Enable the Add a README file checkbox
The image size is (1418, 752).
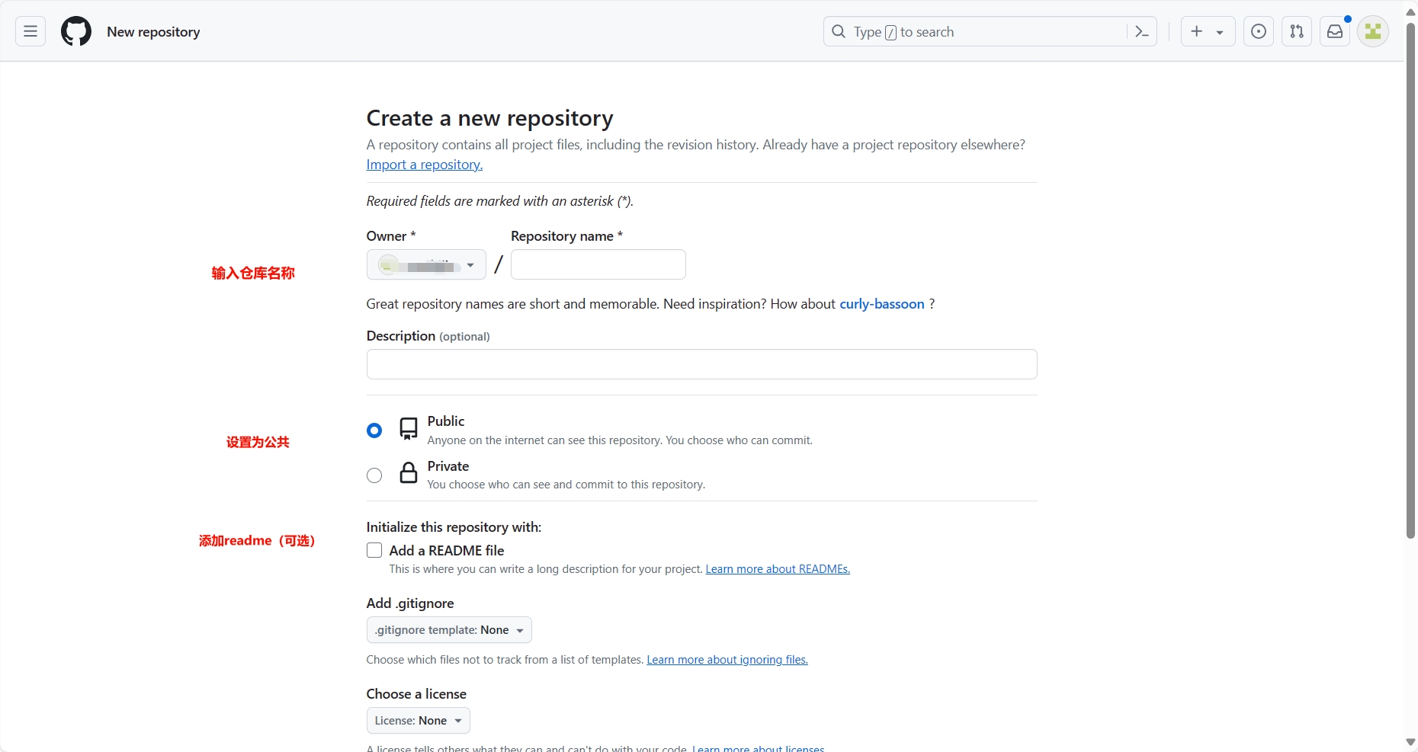click(374, 550)
